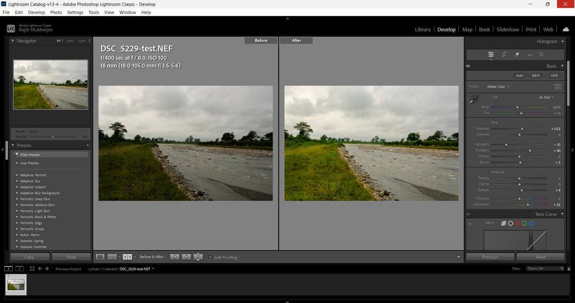575x303 pixels.
Task: Collapse the Navigator panel
Action: [x=13, y=41]
